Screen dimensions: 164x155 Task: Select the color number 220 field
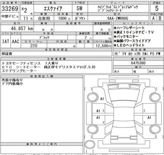34,46
